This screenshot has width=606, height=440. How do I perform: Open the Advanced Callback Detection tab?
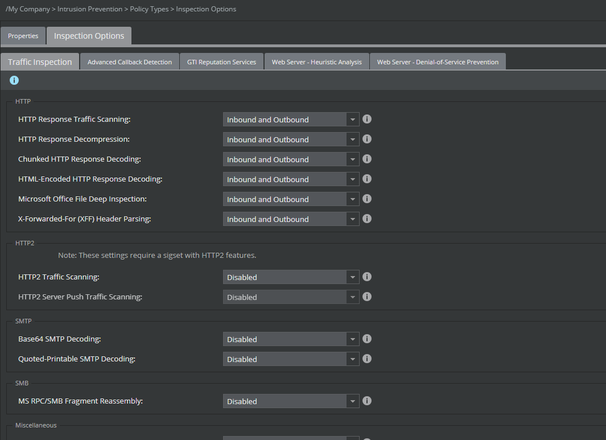point(130,62)
